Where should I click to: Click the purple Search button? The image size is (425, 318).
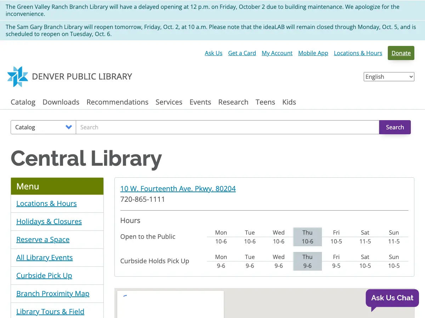(x=395, y=127)
